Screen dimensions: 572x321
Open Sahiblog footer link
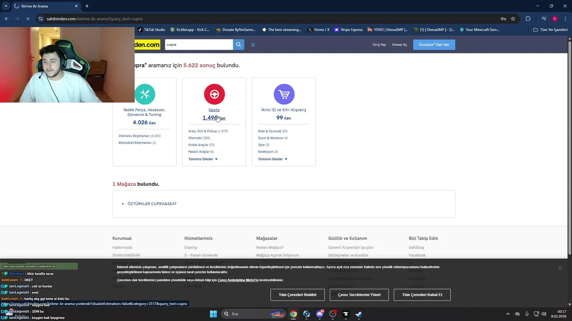coord(416,247)
